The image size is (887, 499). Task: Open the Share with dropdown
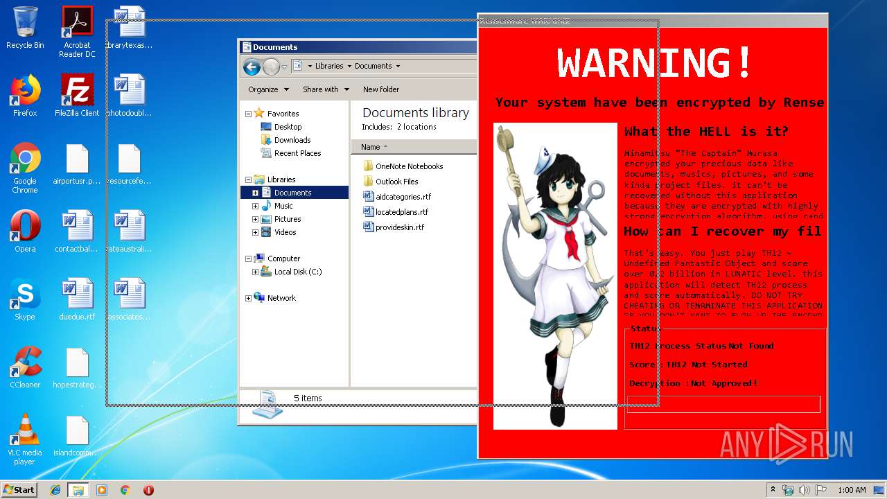point(325,89)
